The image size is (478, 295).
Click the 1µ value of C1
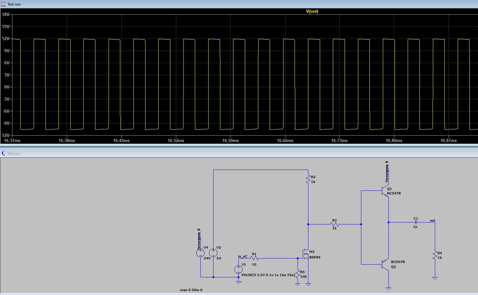pyautogui.click(x=415, y=227)
